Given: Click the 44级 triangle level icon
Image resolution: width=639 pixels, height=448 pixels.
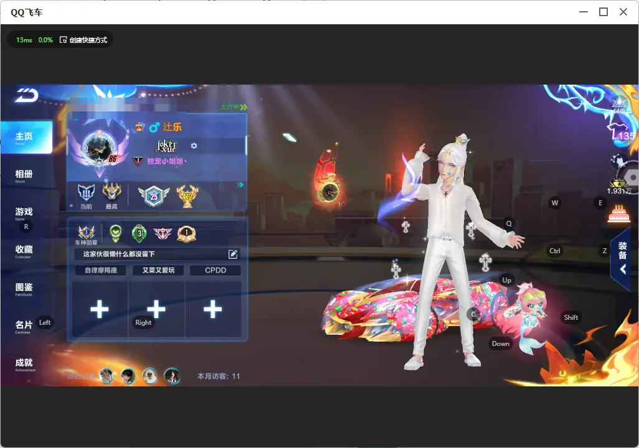Looking at the screenshot, I should tap(620, 104).
